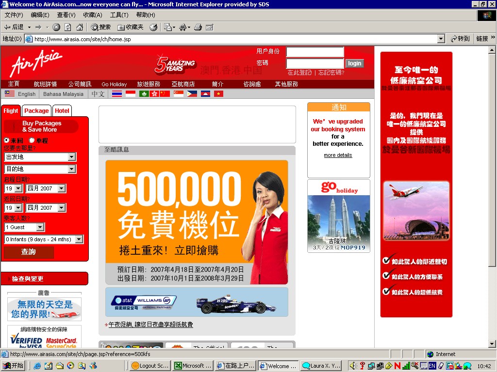
Task: Open the History toolbar icon
Action: pyautogui.click(x=153, y=27)
